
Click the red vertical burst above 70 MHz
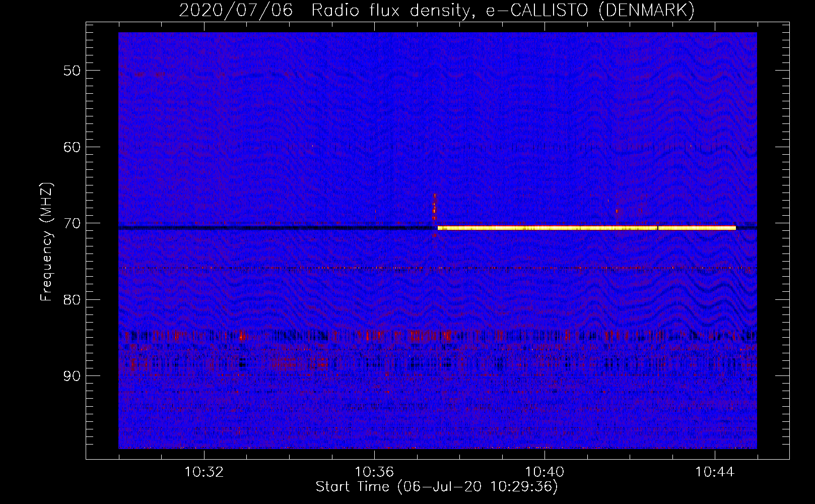click(x=434, y=207)
